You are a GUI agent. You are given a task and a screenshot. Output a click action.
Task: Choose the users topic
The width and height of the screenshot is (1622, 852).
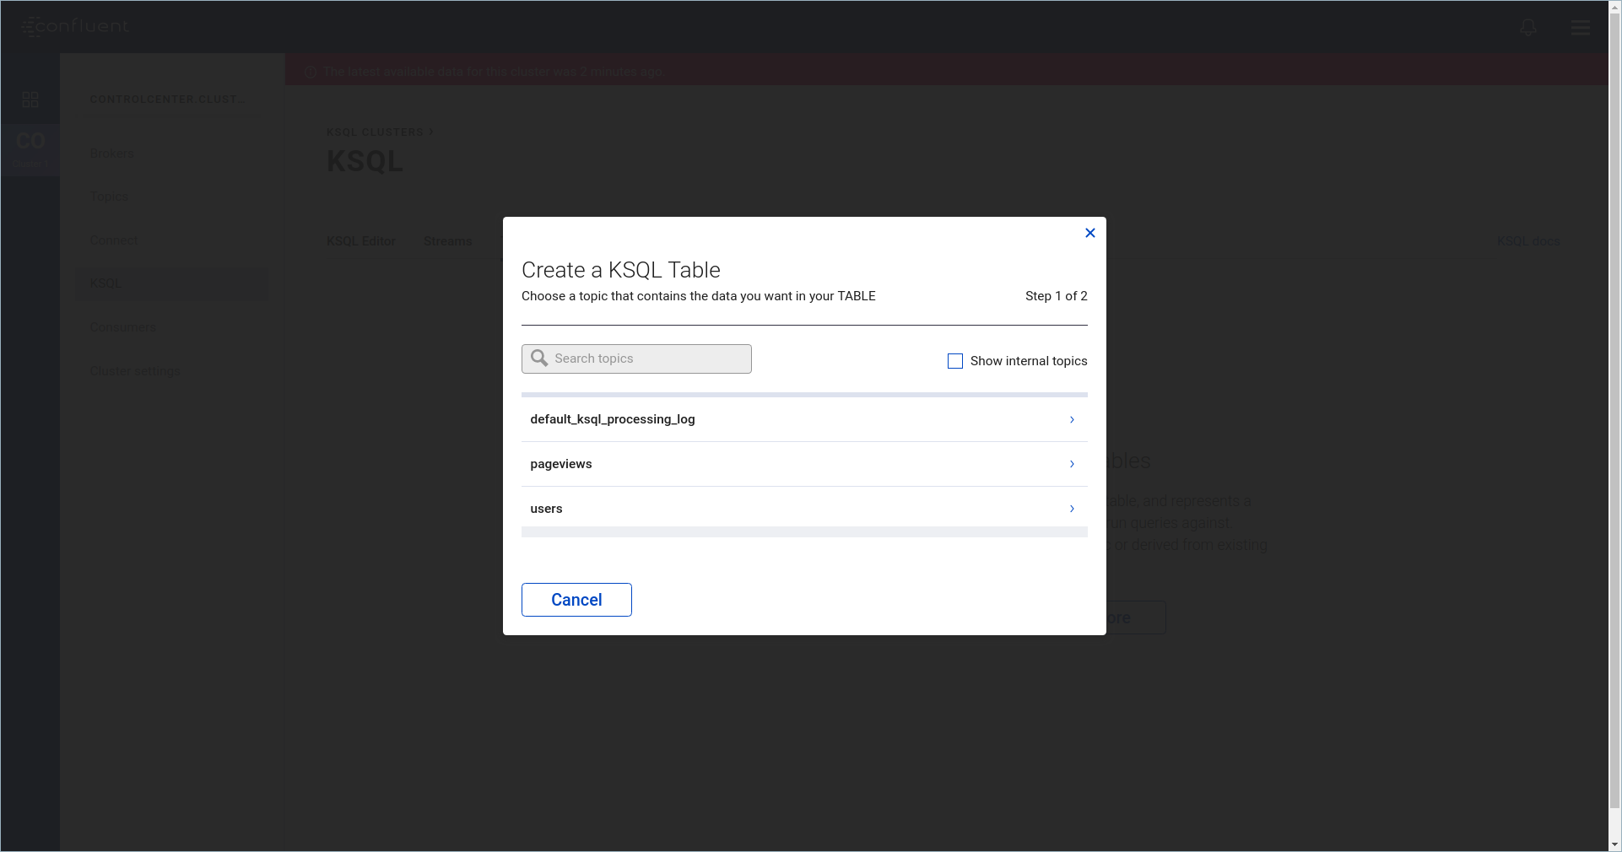click(547, 509)
